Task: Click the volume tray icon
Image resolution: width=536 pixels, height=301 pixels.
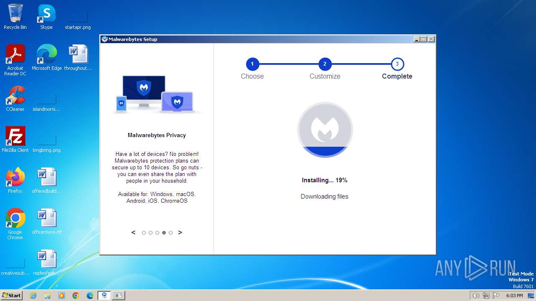Action: pos(476,296)
